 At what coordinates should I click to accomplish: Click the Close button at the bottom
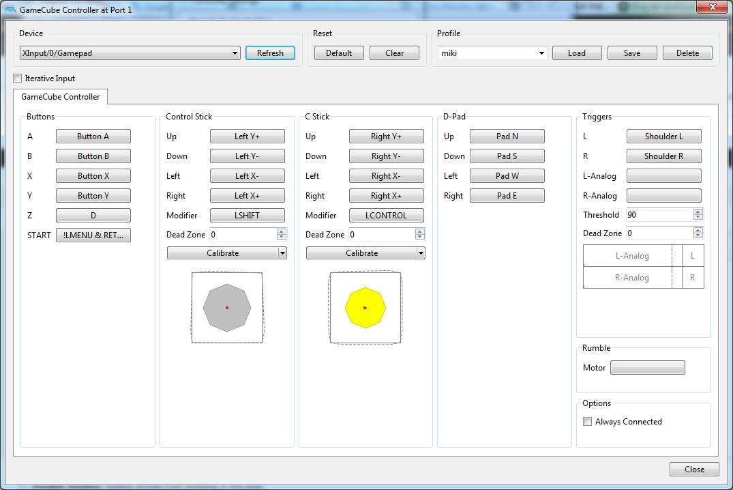[694, 469]
